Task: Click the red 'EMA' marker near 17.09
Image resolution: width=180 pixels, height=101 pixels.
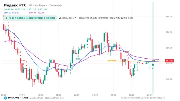Action: point(23,61)
